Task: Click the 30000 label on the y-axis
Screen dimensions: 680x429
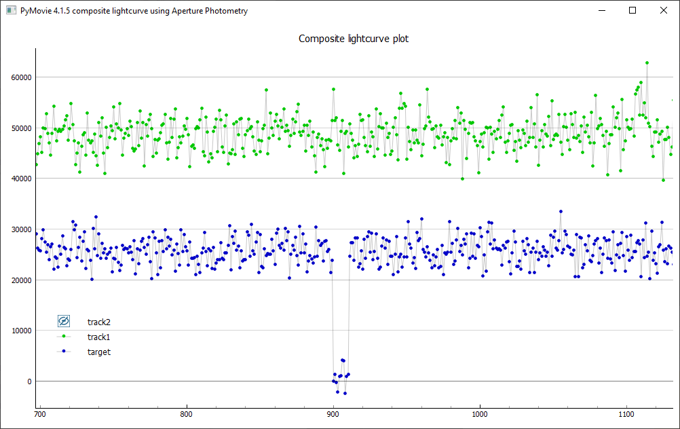Action: 20,229
